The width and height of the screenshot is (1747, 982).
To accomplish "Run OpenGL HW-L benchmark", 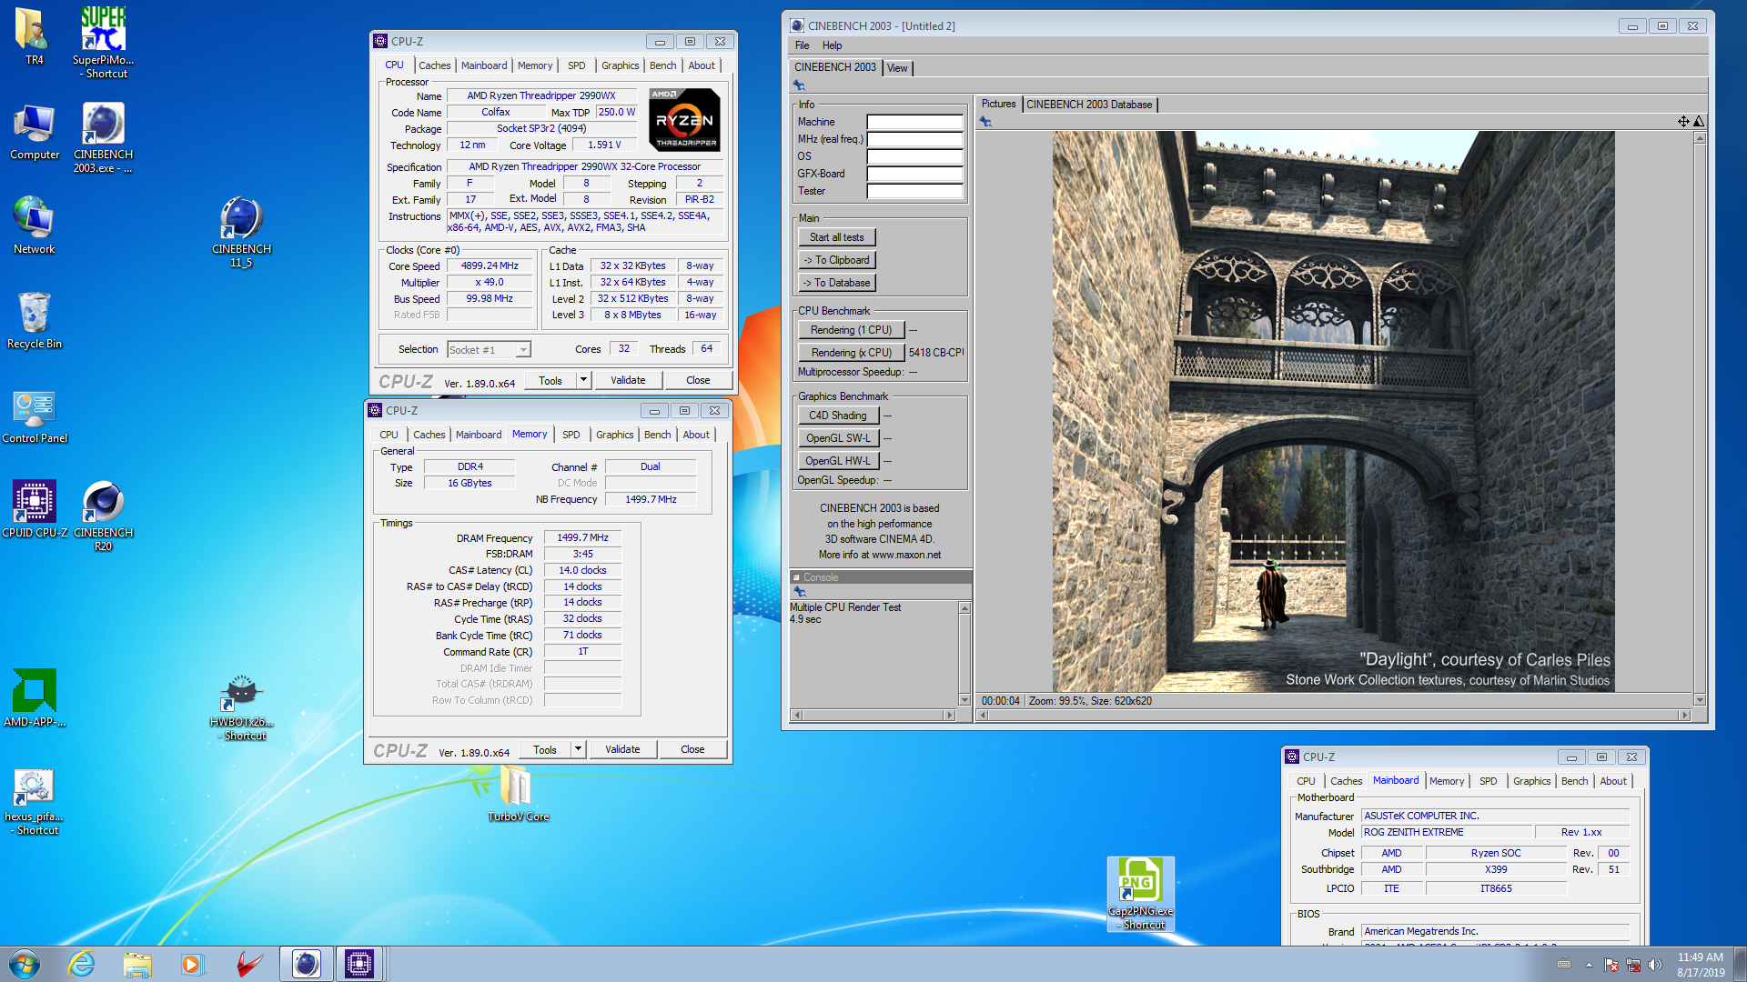I will coord(839,461).
